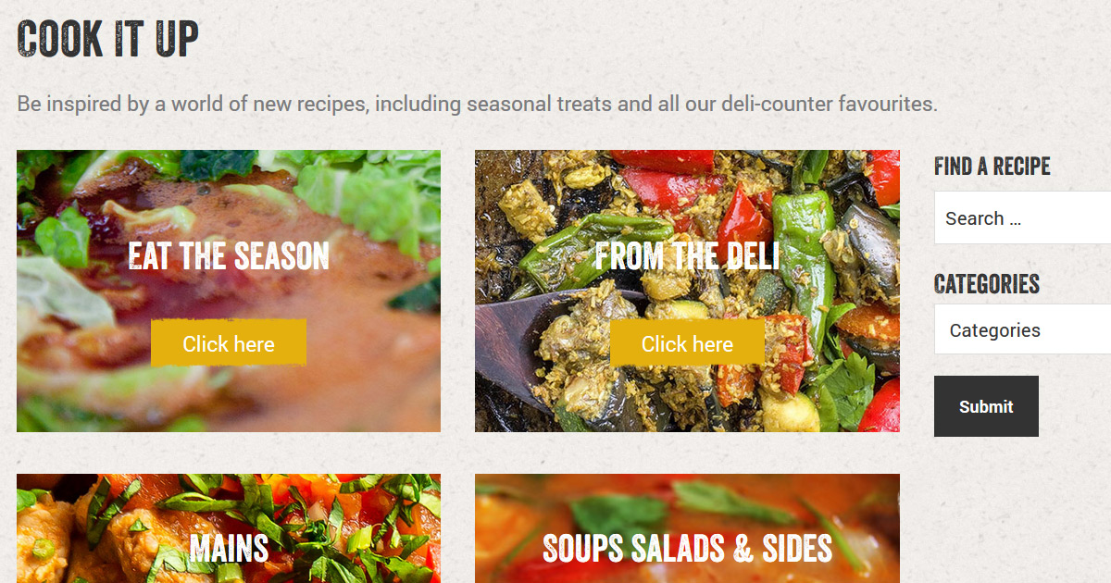Click the Find A Recipe sidebar heading
1111x583 pixels.
click(x=992, y=167)
